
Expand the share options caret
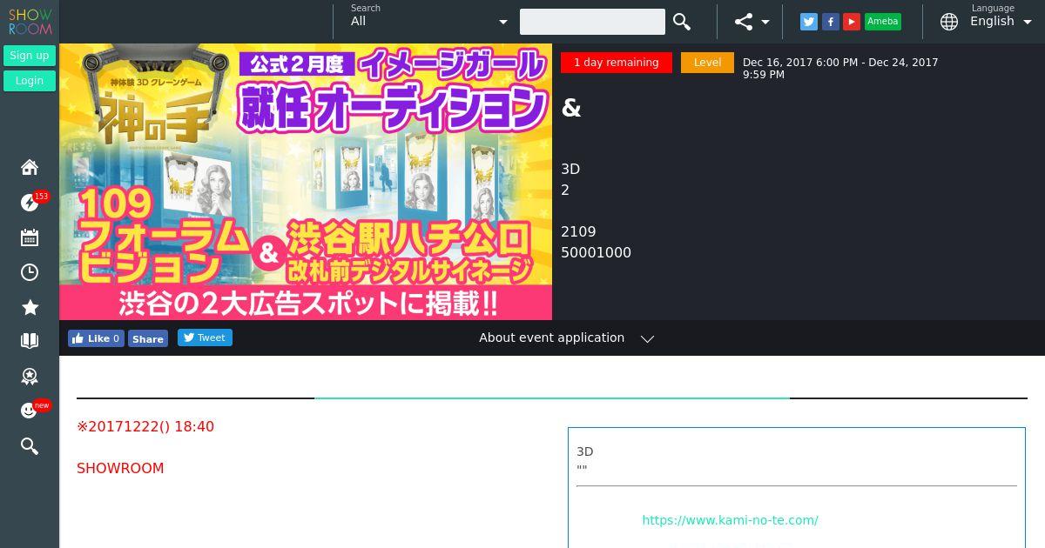765,23
